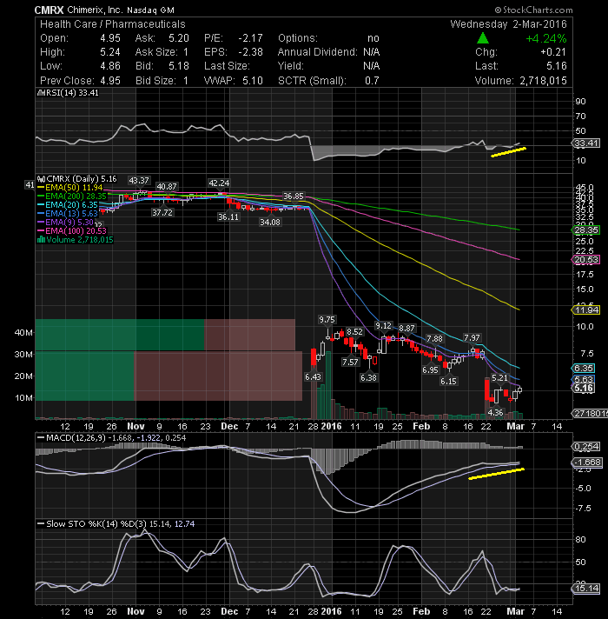Image resolution: width=608 pixels, height=619 pixels.
Task: Click the 36.85 price label before the drop
Action: 294,196
